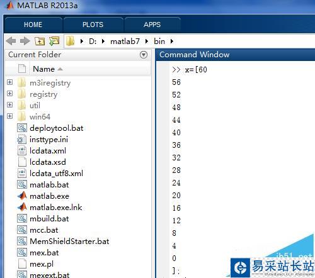Screen dimensions: 315x278
Task: Click the x=[60 command input line
Action: 190,69
